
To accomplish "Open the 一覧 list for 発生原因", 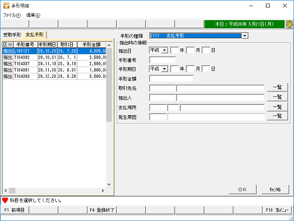I will (x=277, y=116).
